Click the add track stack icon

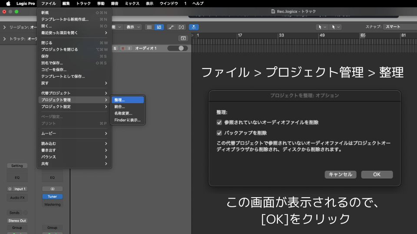(183, 38)
